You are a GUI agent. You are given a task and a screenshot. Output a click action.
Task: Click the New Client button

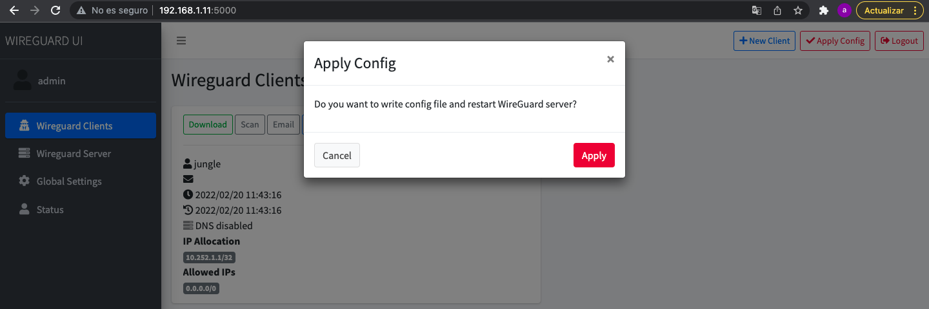point(764,41)
